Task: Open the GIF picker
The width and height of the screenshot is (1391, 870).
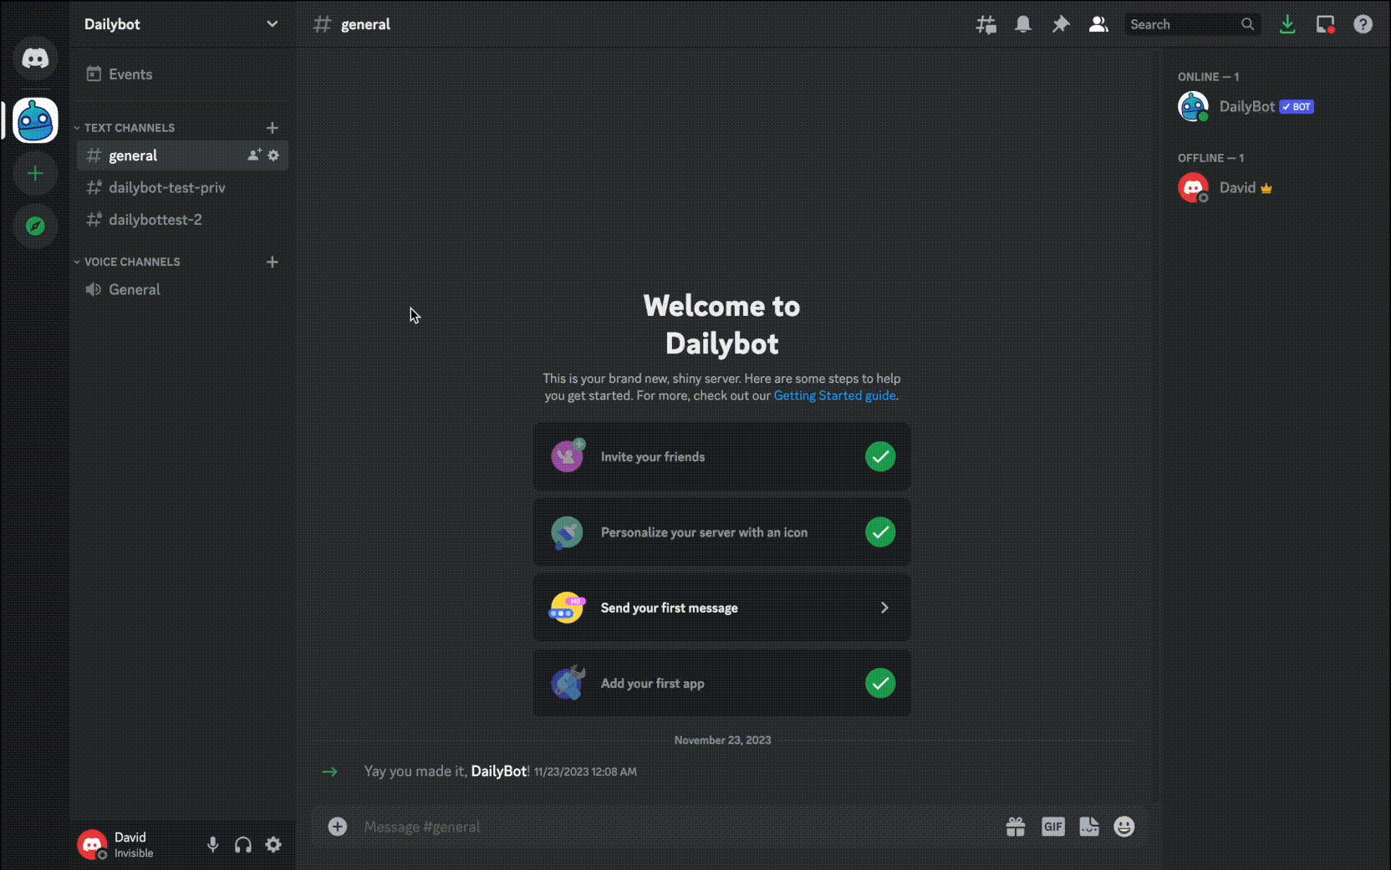Action: pos(1052,827)
